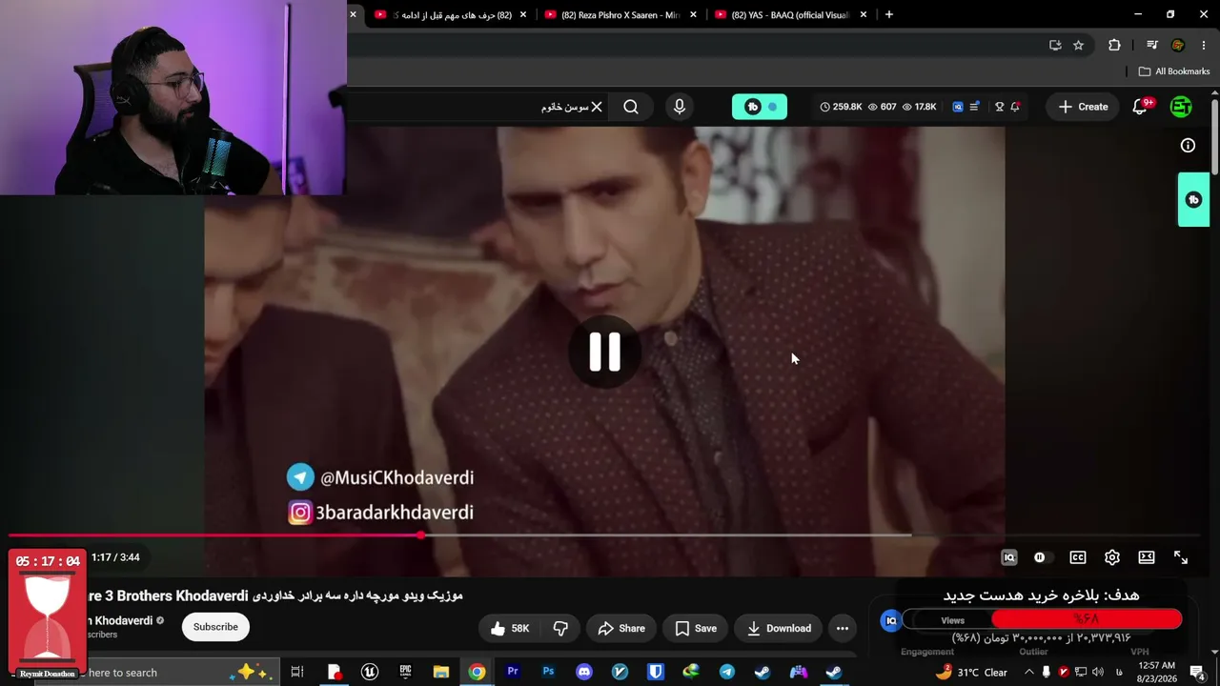Viewport: 1220px width, 686px height.
Task: Click the YouTube search magnifier button
Action: [631, 107]
